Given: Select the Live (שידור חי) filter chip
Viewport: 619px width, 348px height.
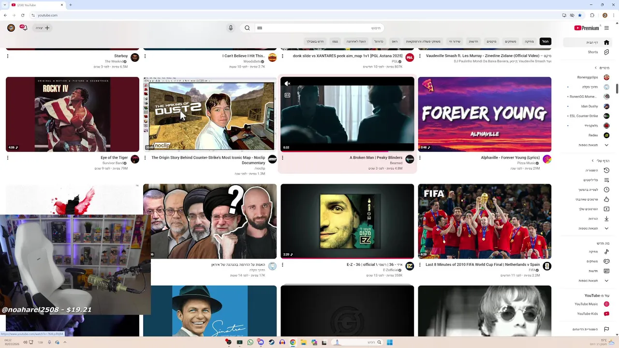Looking at the screenshot, I should [455, 42].
